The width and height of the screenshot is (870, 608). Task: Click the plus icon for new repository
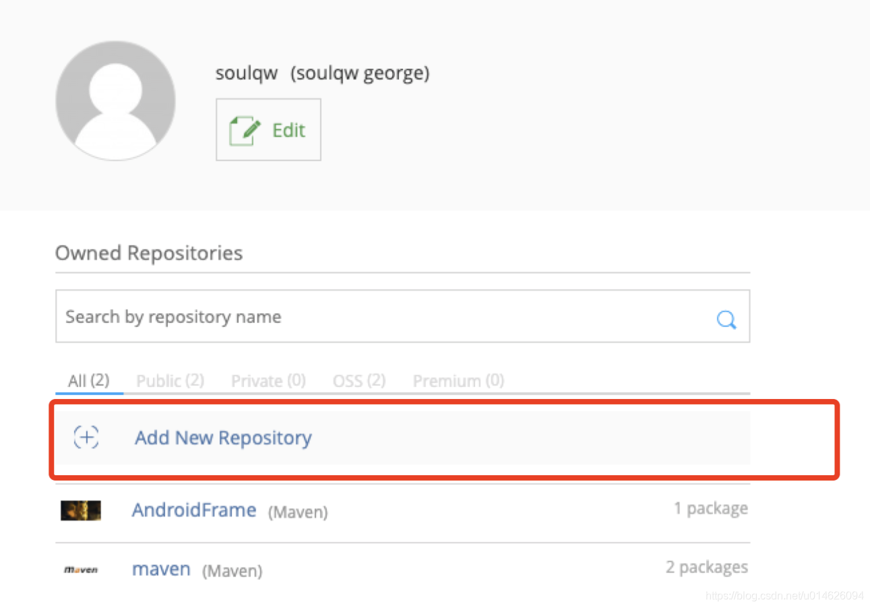(x=86, y=437)
